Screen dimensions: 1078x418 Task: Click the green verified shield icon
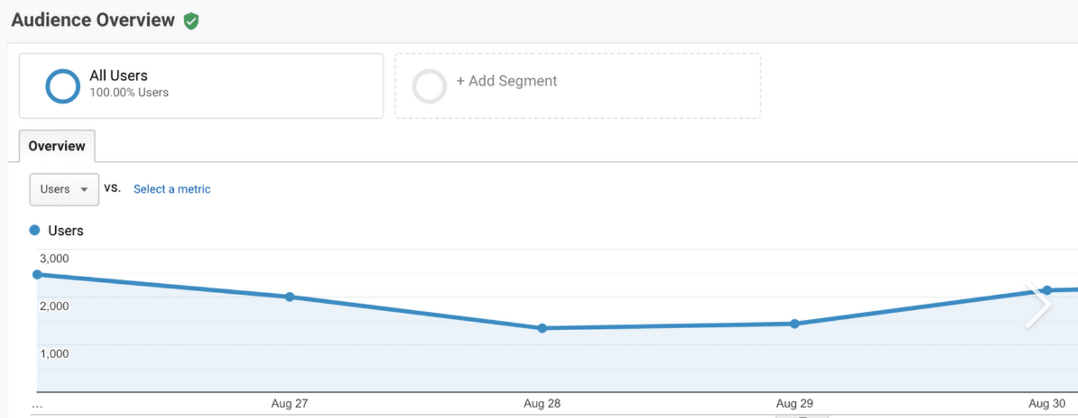192,20
